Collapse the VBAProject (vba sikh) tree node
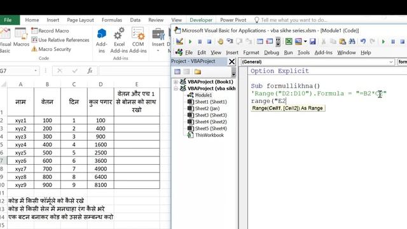Image resolution: width=407 pixels, height=229 pixels. pos(176,88)
